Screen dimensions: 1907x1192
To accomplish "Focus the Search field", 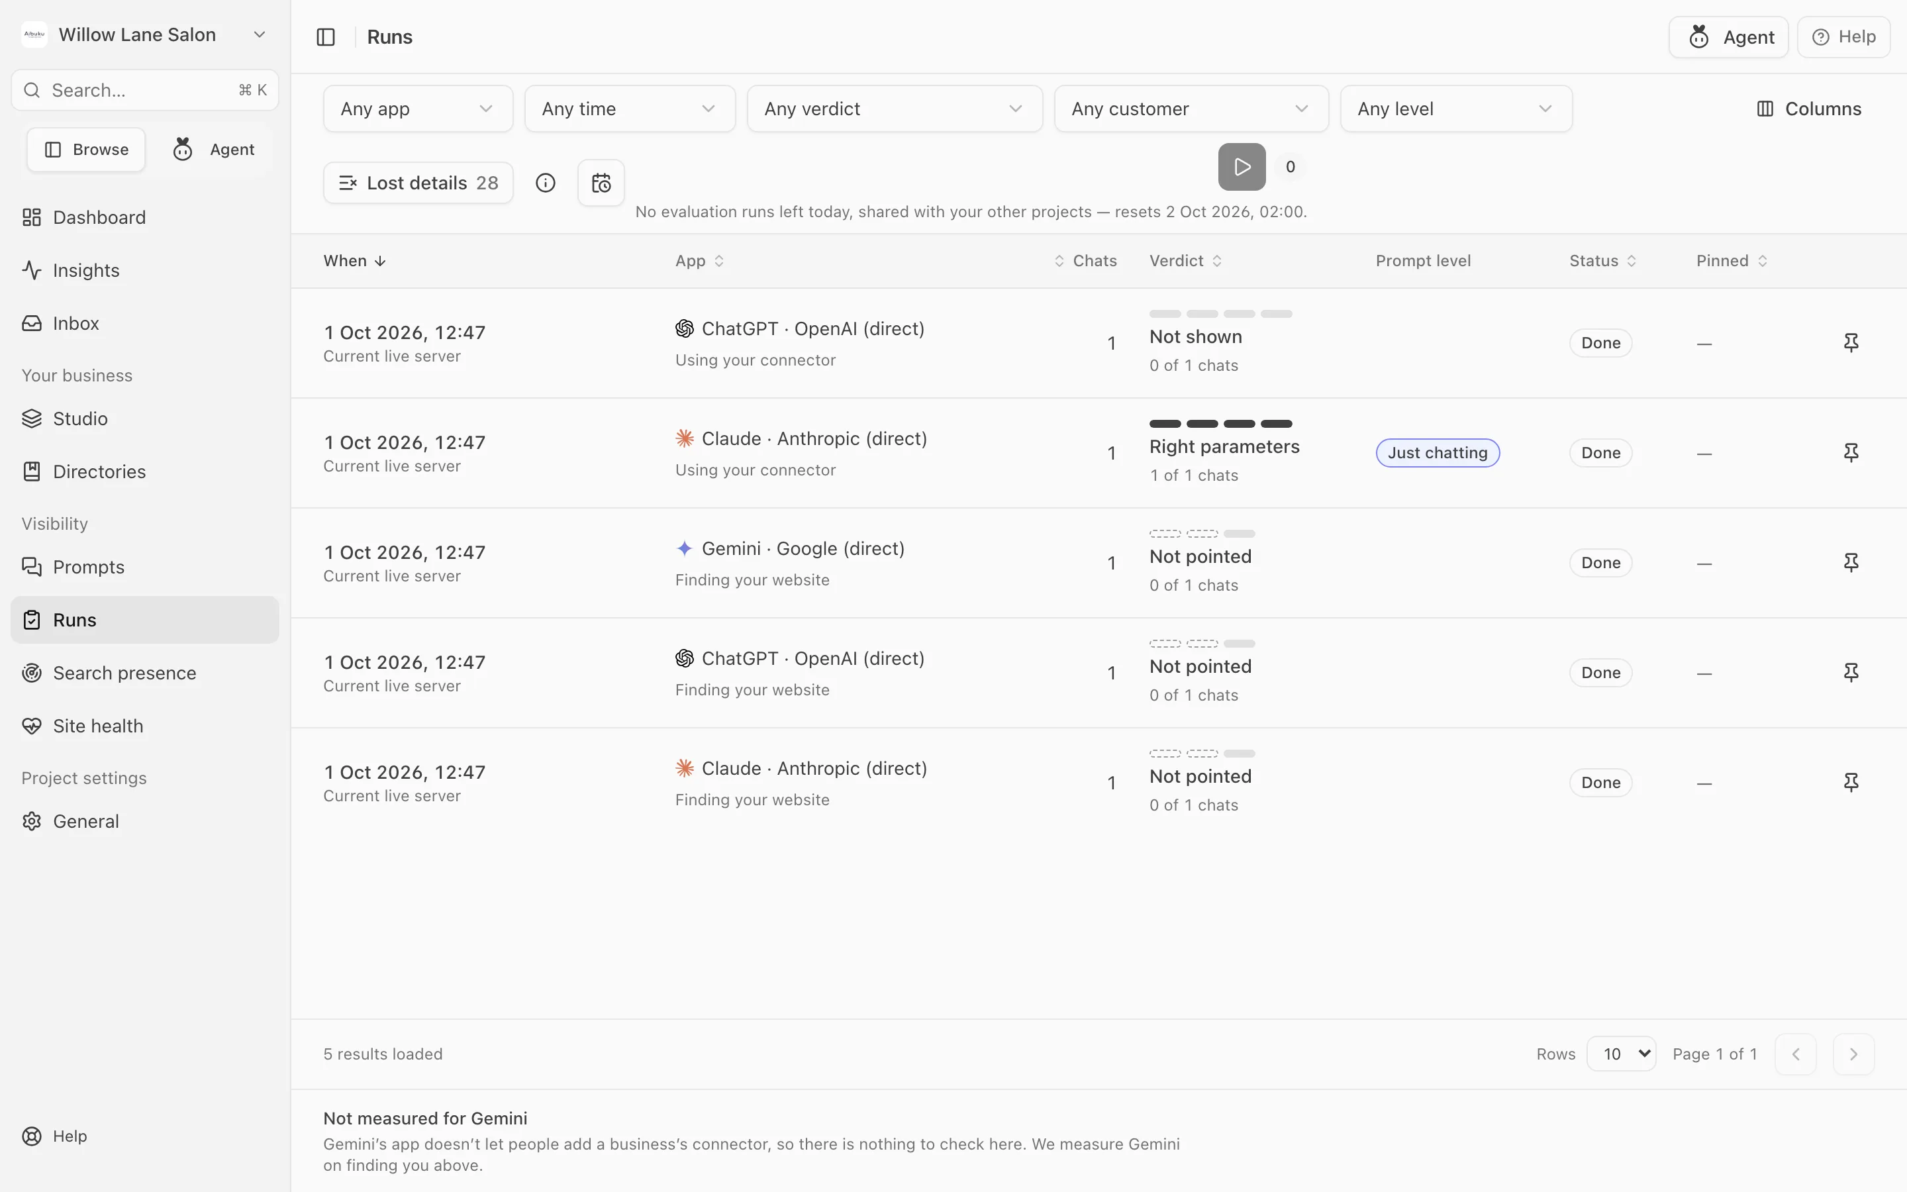I will tap(145, 90).
